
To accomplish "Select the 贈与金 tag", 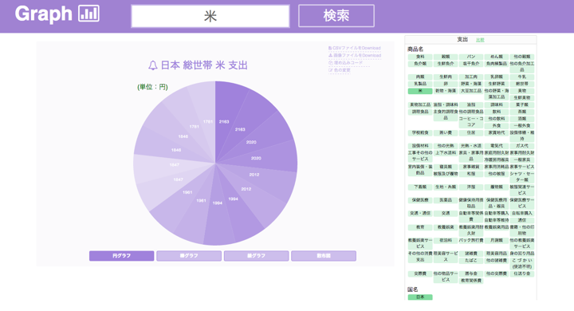I will (x=471, y=274).
